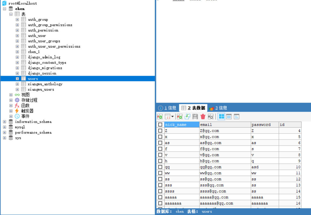
Task: Select the django_admin_log table
Action: coord(44,57)
